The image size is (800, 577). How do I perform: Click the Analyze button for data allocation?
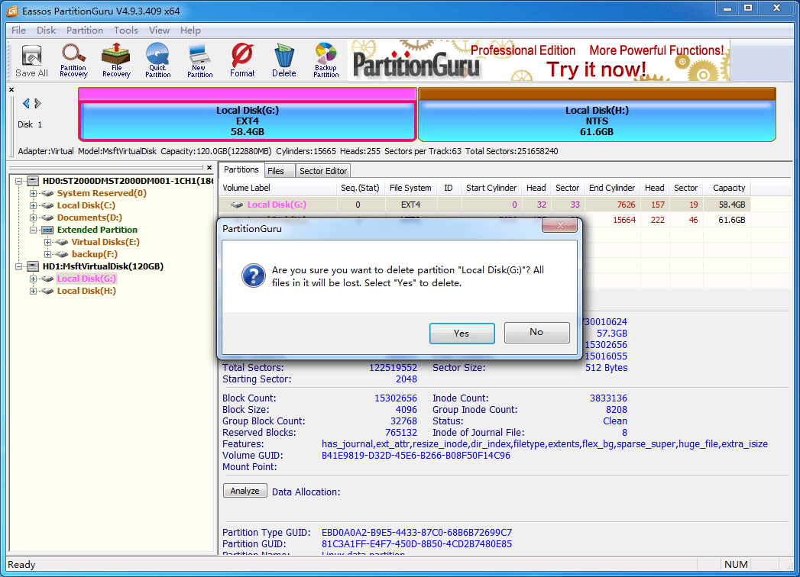pos(245,491)
